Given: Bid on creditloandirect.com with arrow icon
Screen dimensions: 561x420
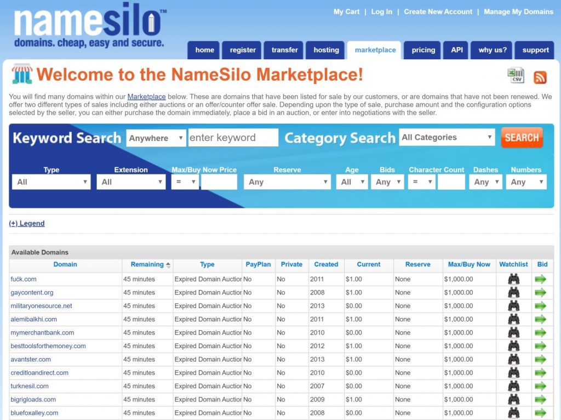Looking at the screenshot, I should click(541, 373).
